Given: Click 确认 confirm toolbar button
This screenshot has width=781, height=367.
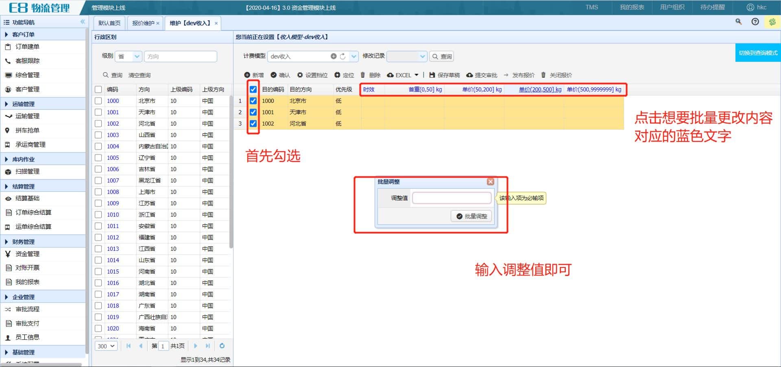Looking at the screenshot, I should pos(280,75).
